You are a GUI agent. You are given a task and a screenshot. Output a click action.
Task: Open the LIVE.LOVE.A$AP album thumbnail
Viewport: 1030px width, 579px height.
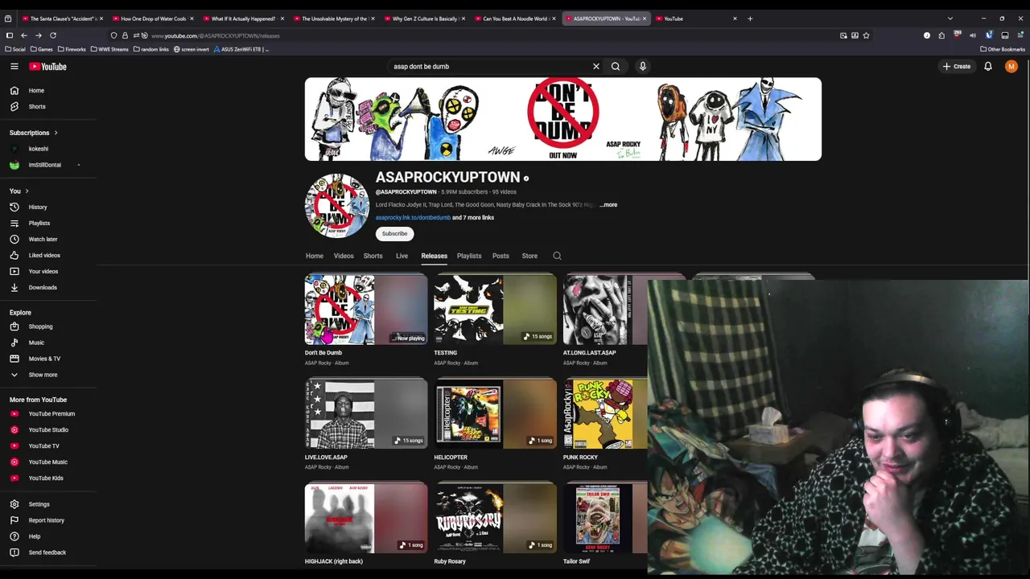pyautogui.click(x=366, y=413)
